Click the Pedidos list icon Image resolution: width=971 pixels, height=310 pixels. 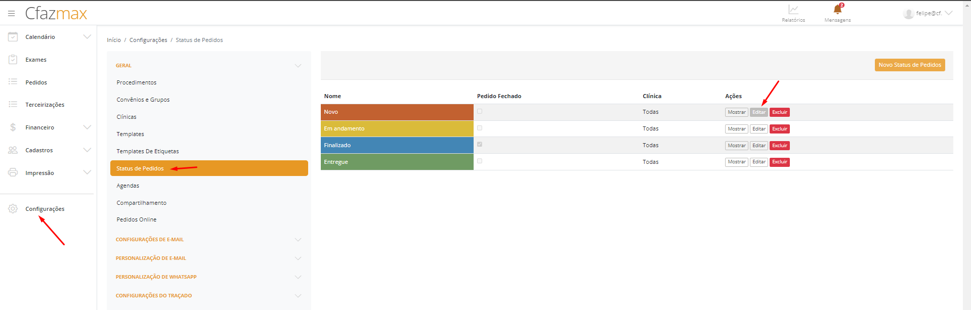pyautogui.click(x=13, y=82)
